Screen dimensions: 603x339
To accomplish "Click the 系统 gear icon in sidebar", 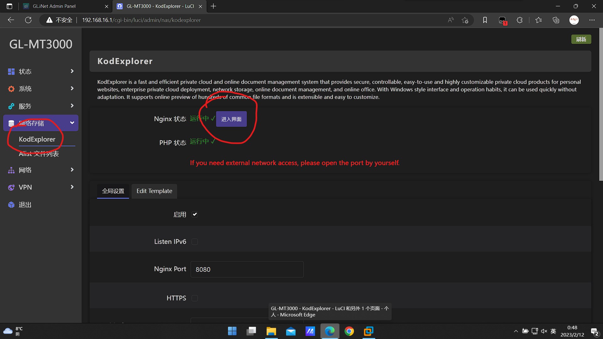I will 11,89.
